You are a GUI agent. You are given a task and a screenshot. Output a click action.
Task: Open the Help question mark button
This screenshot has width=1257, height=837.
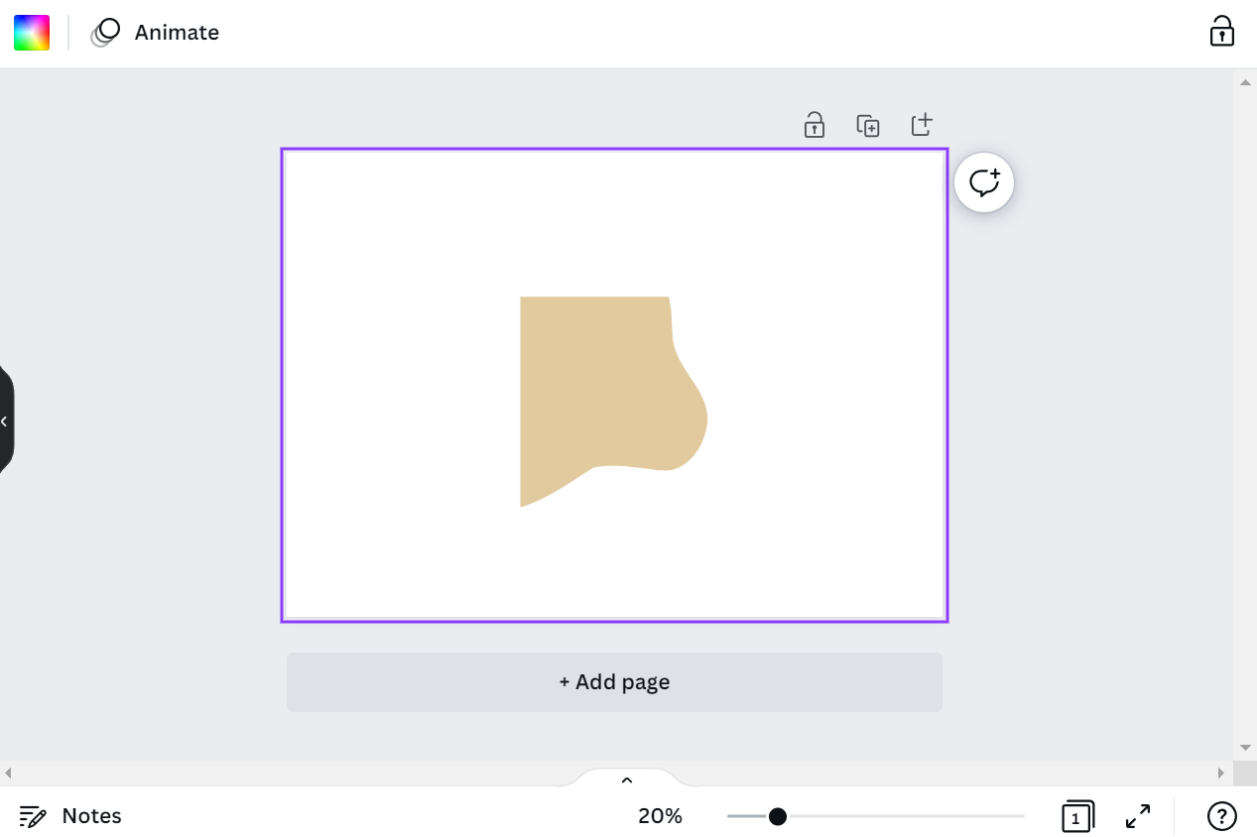(x=1221, y=816)
